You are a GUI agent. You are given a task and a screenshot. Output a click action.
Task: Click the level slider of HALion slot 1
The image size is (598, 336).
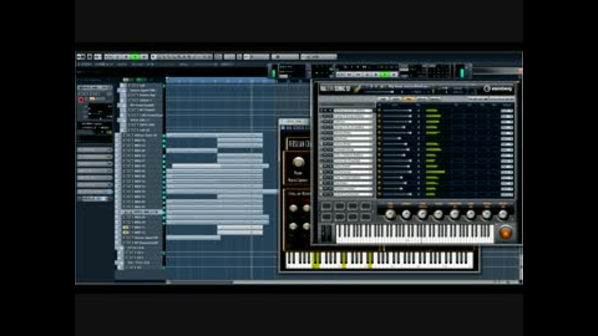(x=397, y=111)
